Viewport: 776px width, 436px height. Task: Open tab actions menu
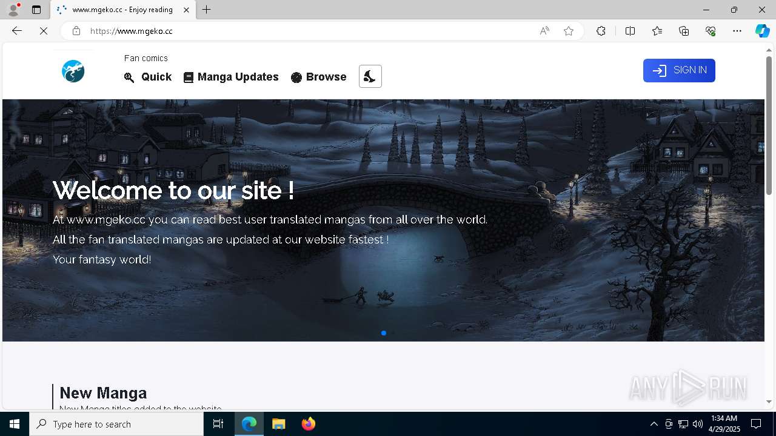36,10
